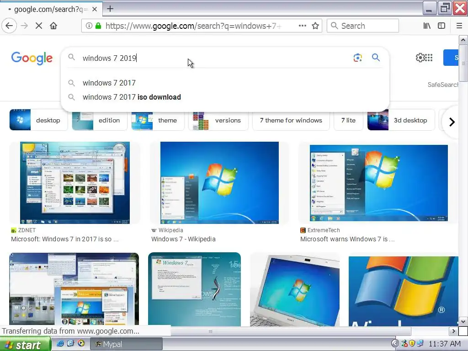
Task: Open the SafeSearch setting
Action: point(443,85)
